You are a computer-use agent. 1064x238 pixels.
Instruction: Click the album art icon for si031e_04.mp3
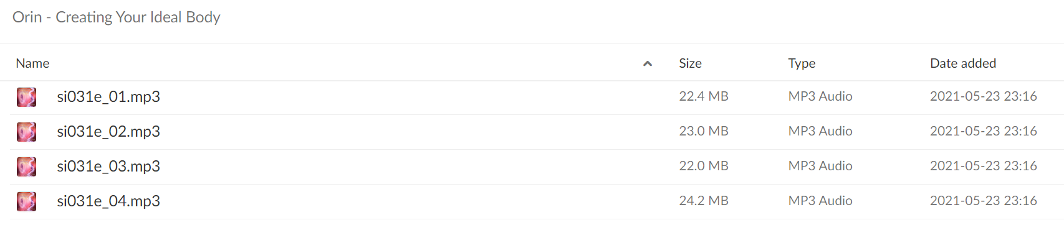[x=26, y=201]
